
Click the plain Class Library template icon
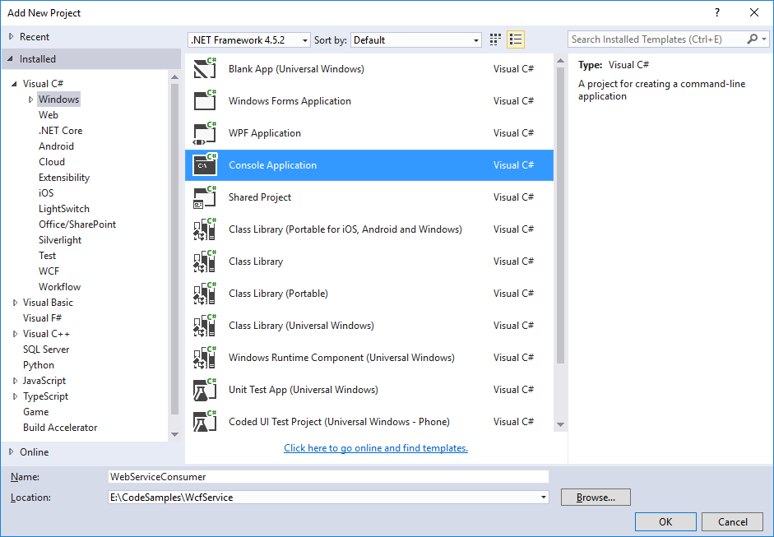[205, 261]
